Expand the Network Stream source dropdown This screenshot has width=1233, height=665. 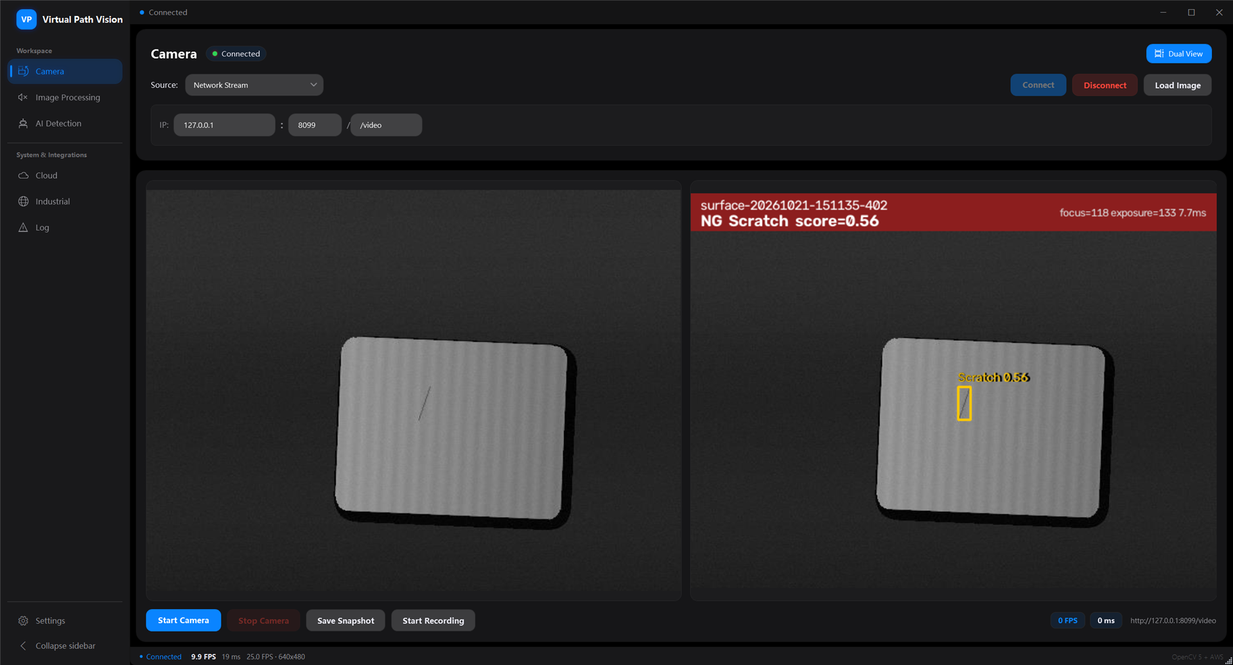click(x=254, y=85)
